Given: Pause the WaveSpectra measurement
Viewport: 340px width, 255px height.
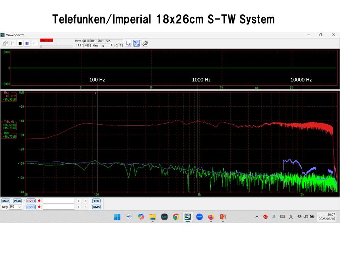Looking at the screenshot, I should pyautogui.click(x=27, y=43).
